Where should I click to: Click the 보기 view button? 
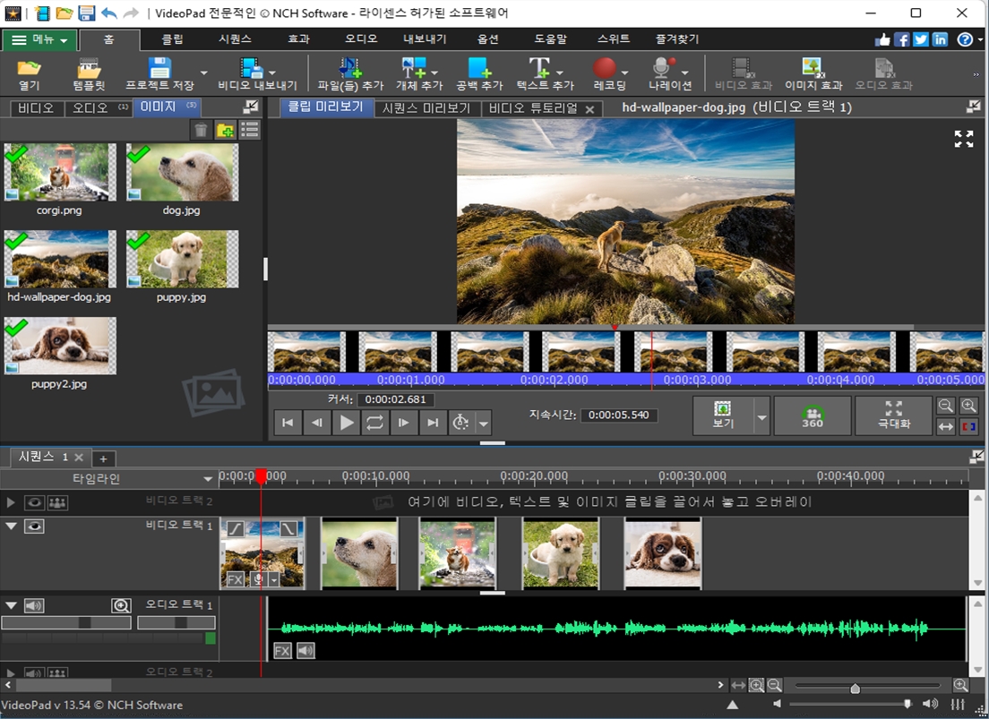[x=723, y=415]
